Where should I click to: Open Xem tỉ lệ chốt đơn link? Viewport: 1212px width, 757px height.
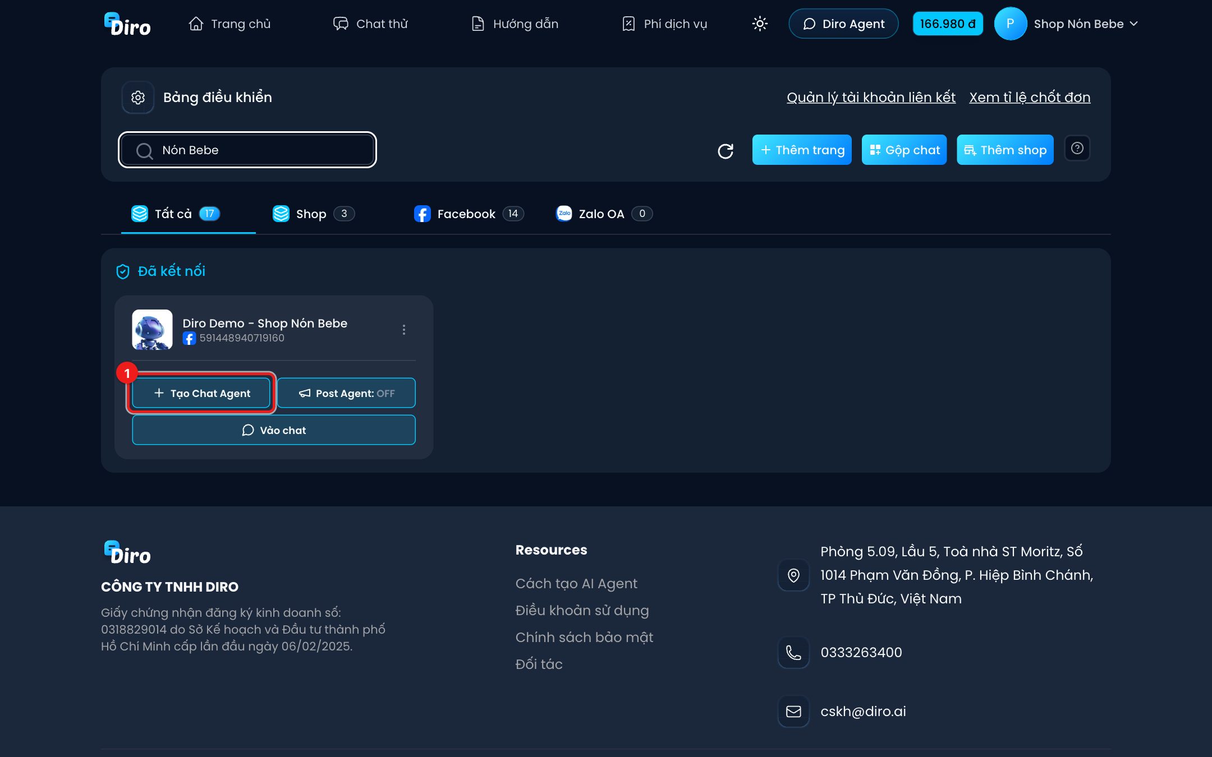coord(1030,98)
